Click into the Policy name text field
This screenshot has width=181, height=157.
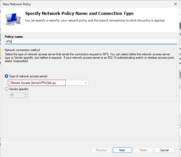(x=91, y=41)
